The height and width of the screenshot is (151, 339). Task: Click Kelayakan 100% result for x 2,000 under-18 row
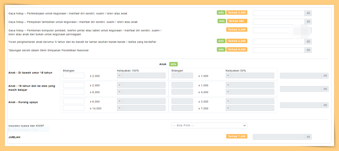(144, 75)
